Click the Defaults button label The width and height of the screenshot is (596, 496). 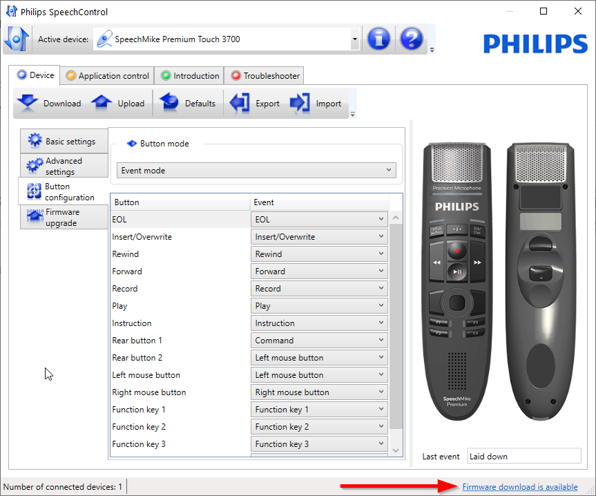click(200, 104)
